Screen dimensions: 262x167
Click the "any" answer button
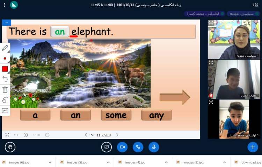[x=157, y=115]
